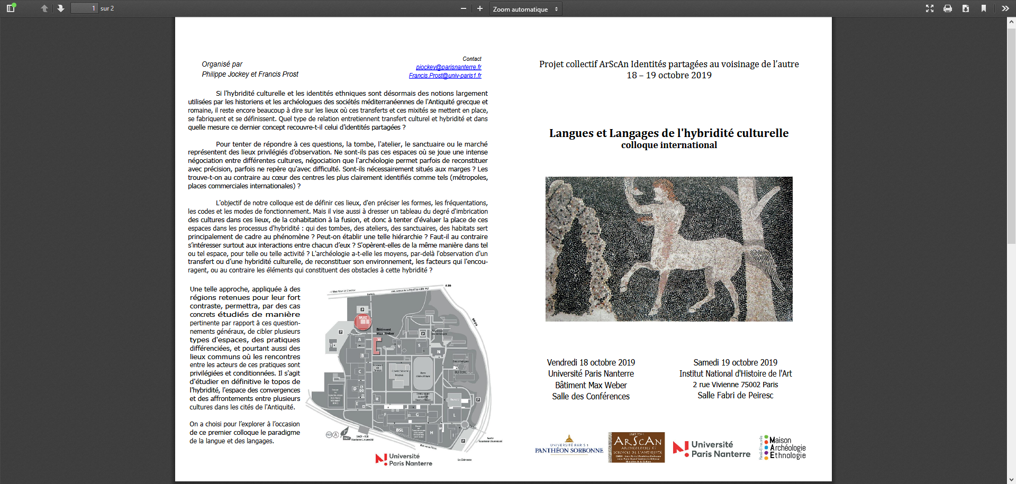Image resolution: width=1016 pixels, height=484 pixels.
Task: Click 'Projet collectif ArScAn' header line
Action: click(669, 64)
